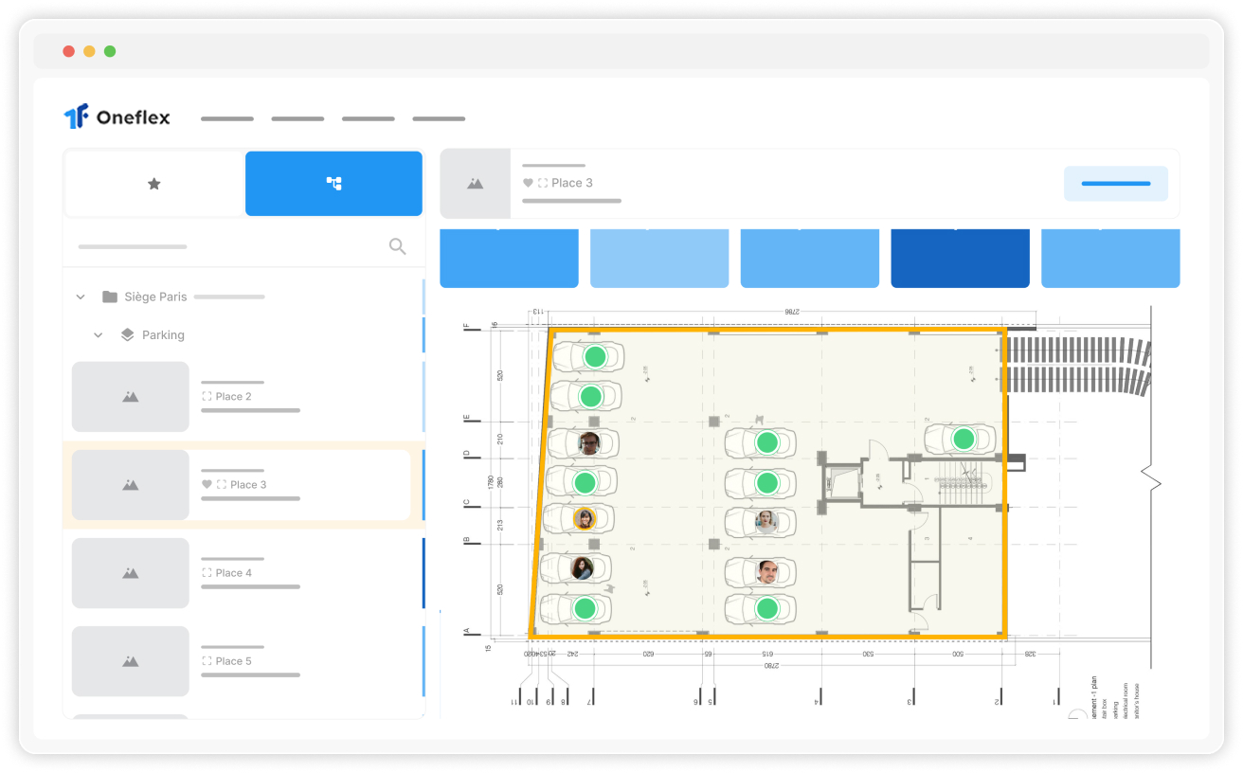Switch to the star favorites tab
Viewport: 1243px width, 773px height.
coord(154,184)
